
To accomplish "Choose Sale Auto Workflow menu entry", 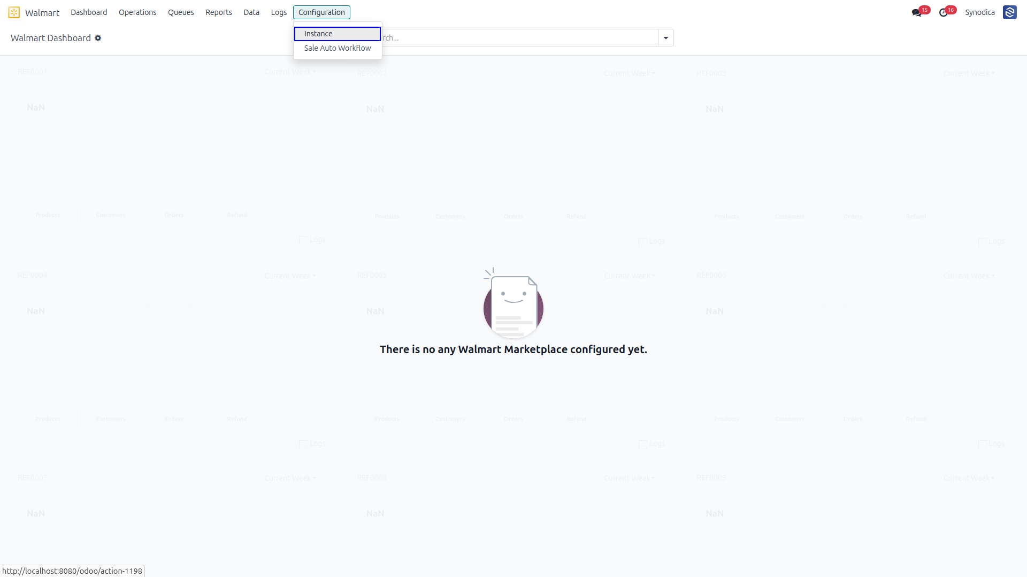I will [338, 48].
